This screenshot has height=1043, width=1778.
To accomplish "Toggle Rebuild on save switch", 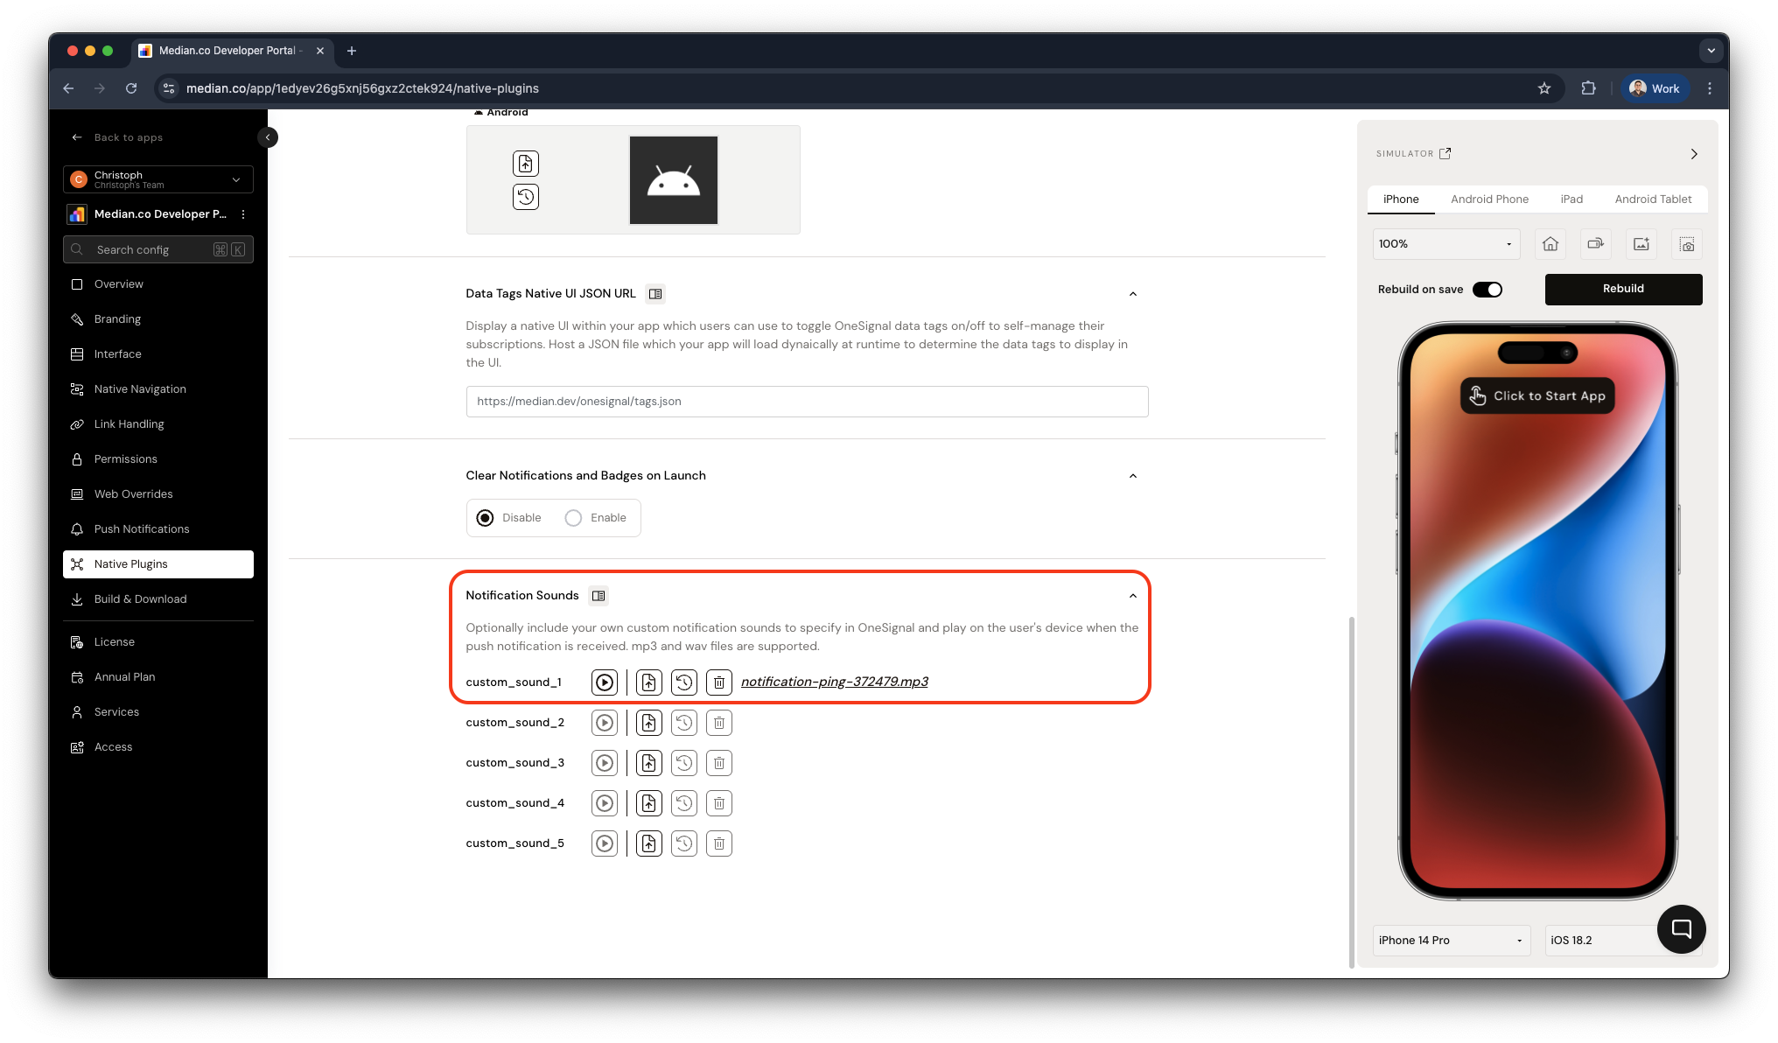I will click(1487, 290).
